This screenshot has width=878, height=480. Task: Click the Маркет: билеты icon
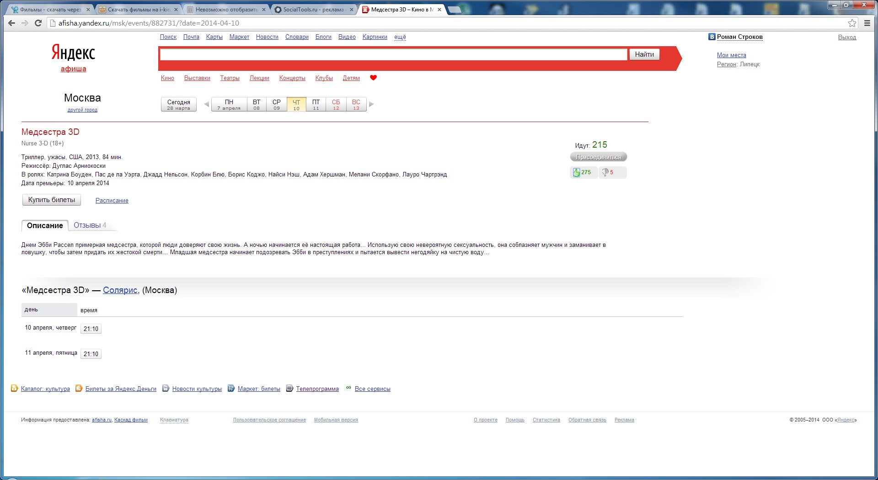pos(231,389)
